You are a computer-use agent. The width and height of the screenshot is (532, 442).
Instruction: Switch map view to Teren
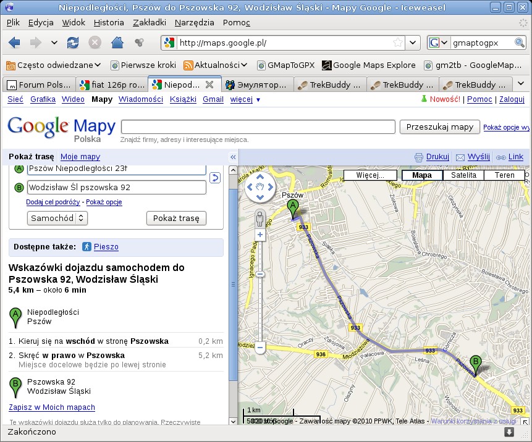tap(505, 175)
